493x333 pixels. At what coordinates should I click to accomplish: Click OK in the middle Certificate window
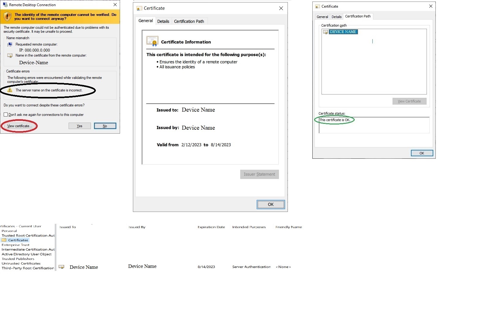(271, 205)
